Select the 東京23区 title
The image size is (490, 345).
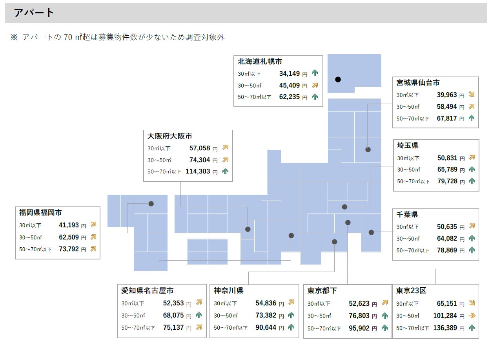[411, 291]
